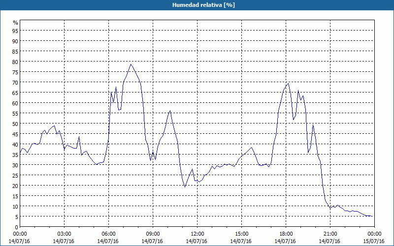
Task: Click the '40' y-axis label
Action: point(15,144)
